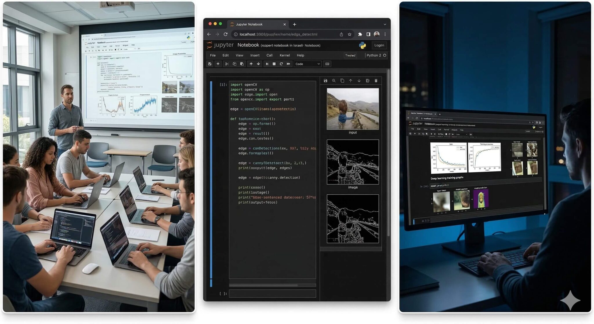Run all cells with fast-forward icon
This screenshot has width=594, height=324.
[x=288, y=64]
